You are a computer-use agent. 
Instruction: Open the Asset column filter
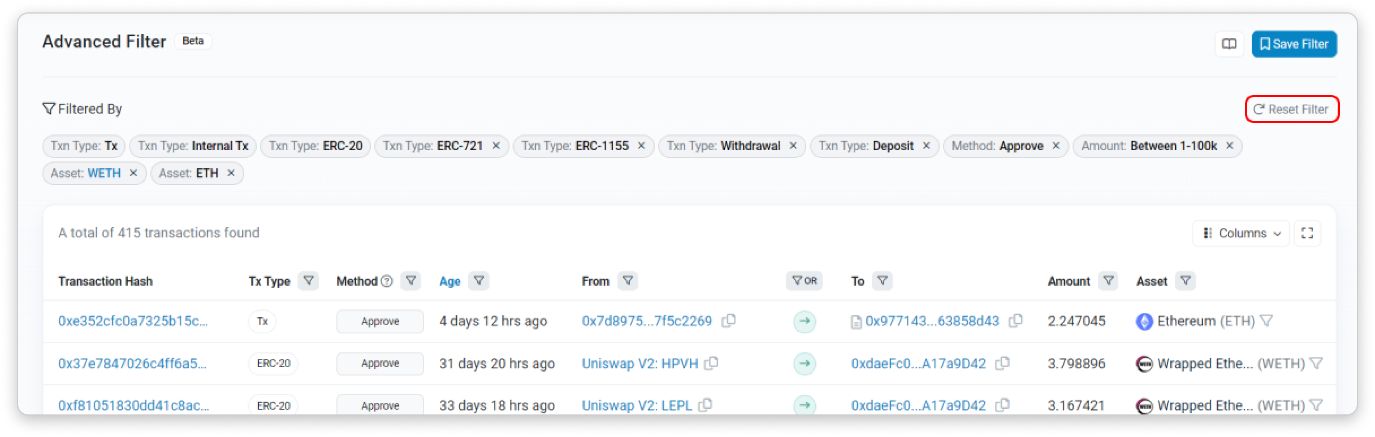[1185, 281]
